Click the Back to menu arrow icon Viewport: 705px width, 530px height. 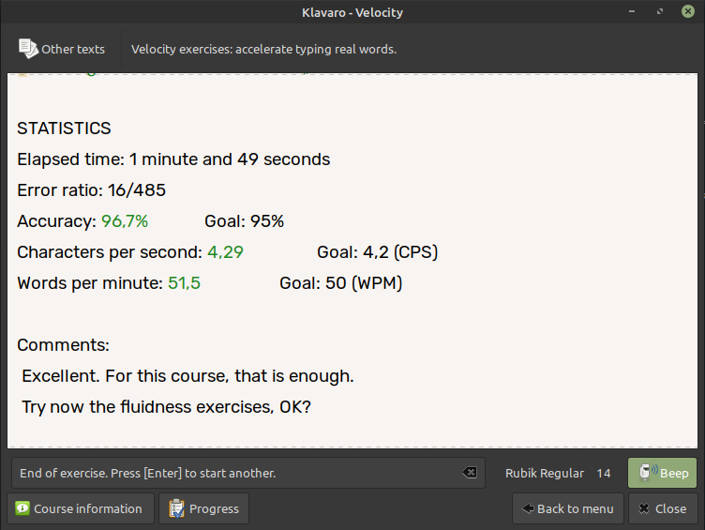point(528,508)
